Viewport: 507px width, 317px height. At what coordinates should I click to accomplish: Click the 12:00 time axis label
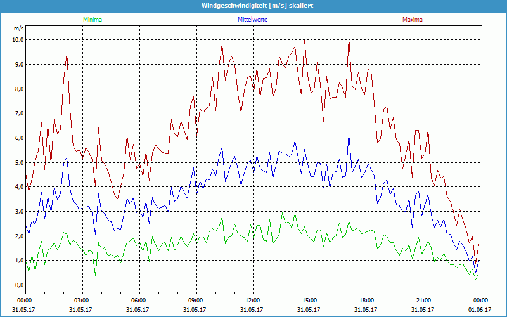tap(252, 300)
